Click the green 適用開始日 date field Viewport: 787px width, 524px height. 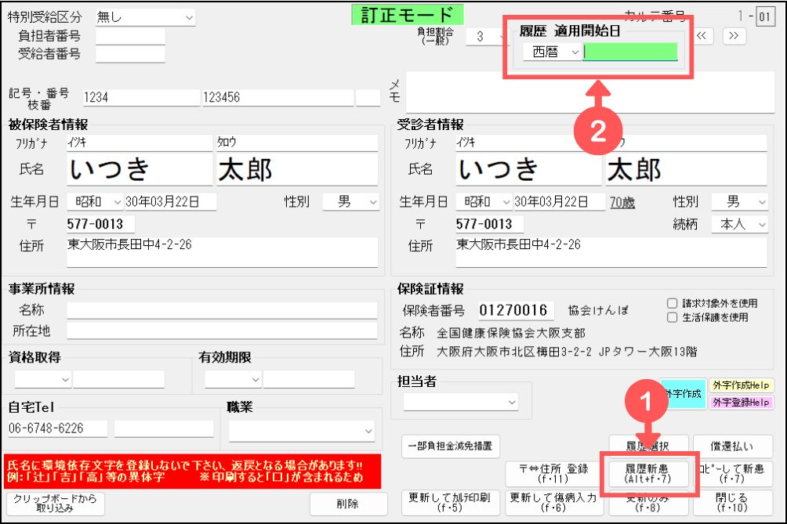(x=630, y=52)
